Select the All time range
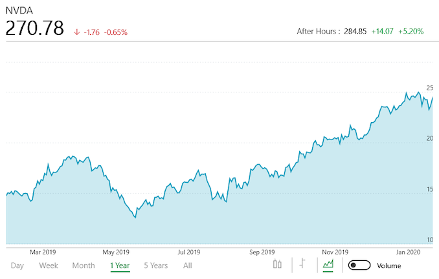The image size is (439, 279). 188,265
